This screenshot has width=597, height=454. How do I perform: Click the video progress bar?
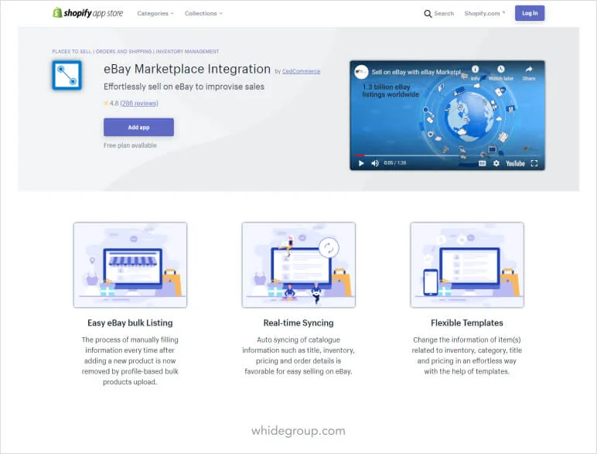447,155
